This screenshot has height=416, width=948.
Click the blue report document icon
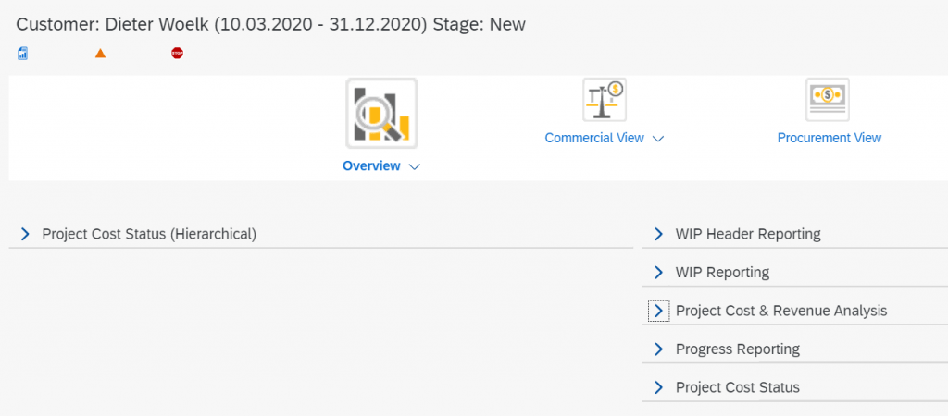(22, 53)
